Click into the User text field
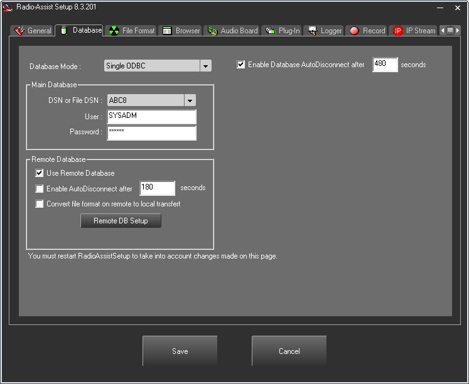Screen dimensions: 469x384 (x=151, y=117)
